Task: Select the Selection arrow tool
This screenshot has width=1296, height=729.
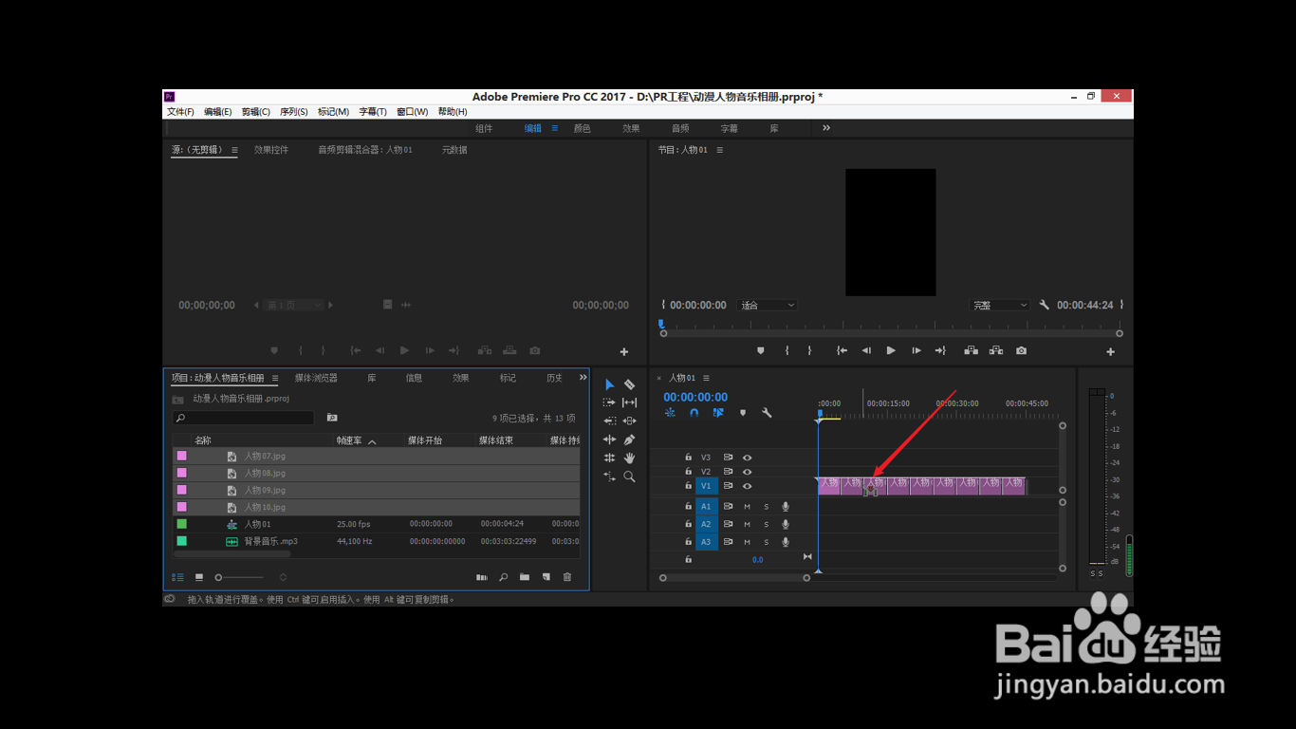Action: 609,384
